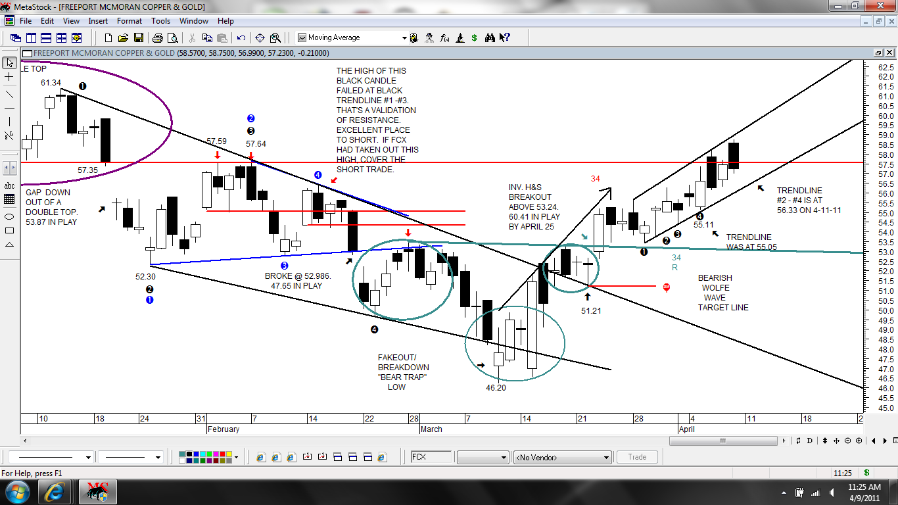Open the Insert menu
898x505 pixels.
[98, 21]
